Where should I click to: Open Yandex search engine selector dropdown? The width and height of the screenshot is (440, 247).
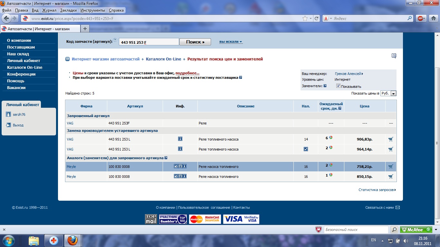point(328,19)
